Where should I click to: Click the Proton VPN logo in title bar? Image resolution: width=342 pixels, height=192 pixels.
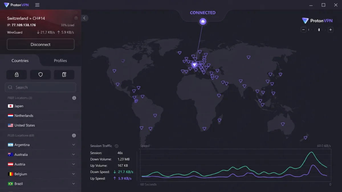click(16, 5)
